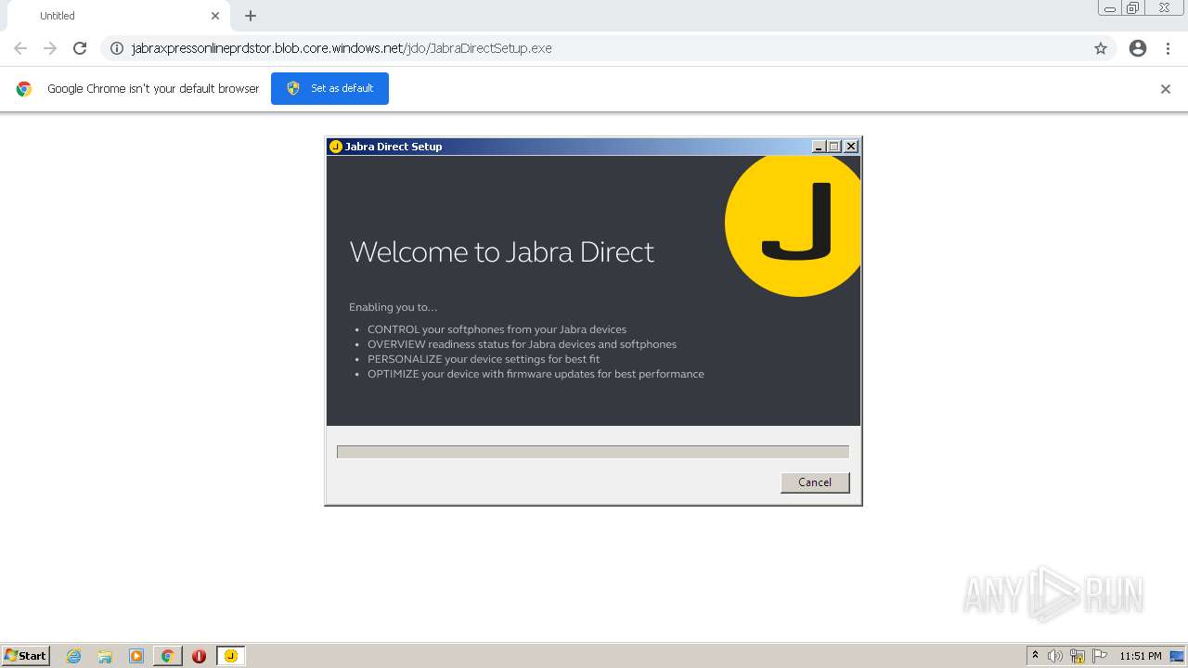This screenshot has width=1188, height=668.
Task: Open the Chrome profile account menu
Action: [1138, 48]
